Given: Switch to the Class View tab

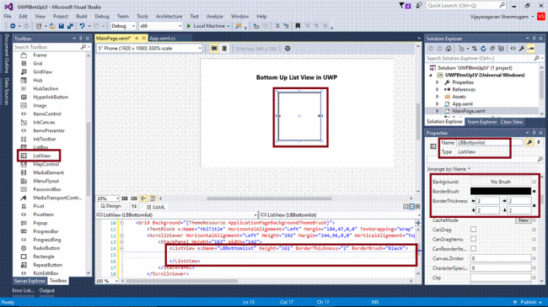Looking at the screenshot, I should (511, 122).
